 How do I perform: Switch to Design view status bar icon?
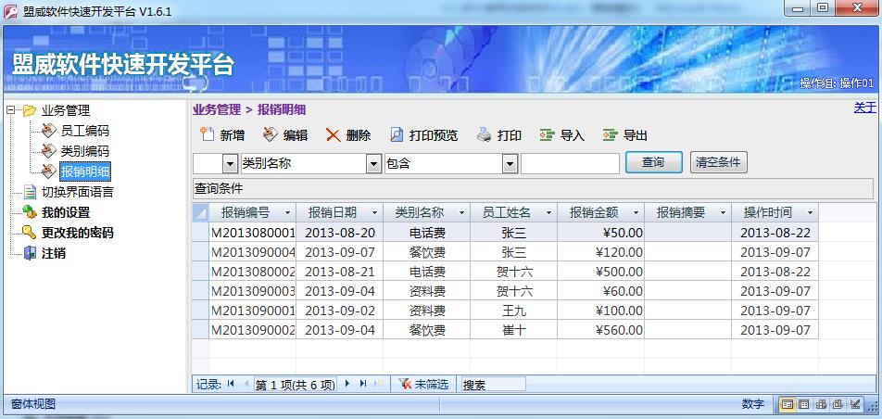point(855,404)
